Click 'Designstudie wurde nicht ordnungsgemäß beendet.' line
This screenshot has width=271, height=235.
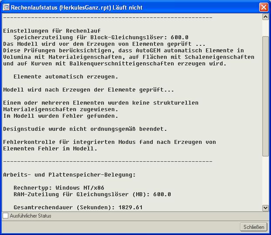(85, 129)
